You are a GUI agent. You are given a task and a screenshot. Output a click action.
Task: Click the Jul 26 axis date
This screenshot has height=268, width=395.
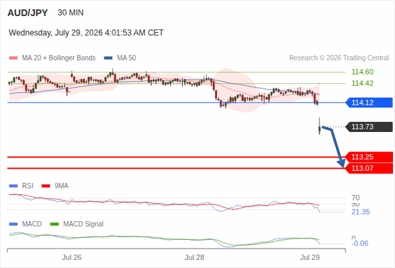click(x=72, y=258)
